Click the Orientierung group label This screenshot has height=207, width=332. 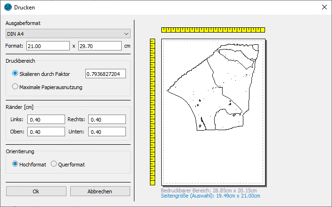click(20, 151)
